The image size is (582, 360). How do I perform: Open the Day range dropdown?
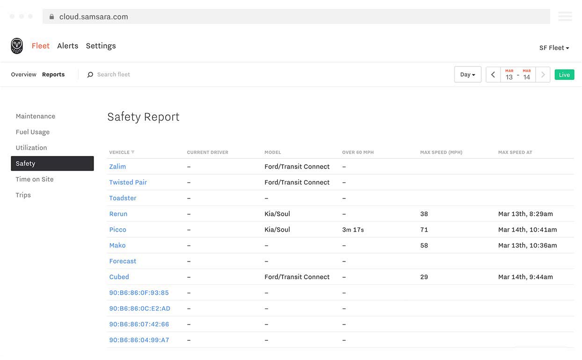[467, 75]
